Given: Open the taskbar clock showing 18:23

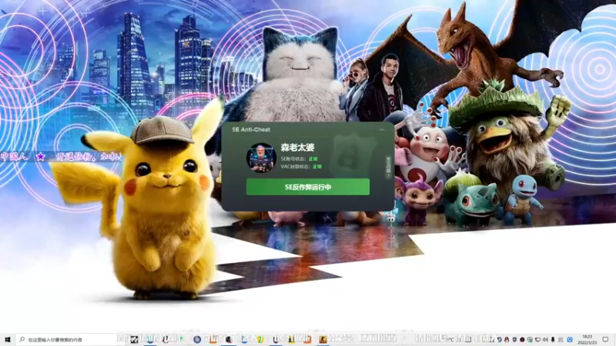Looking at the screenshot, I should tap(588, 339).
